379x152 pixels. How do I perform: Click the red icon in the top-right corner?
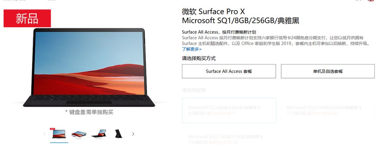(x=371, y=0)
